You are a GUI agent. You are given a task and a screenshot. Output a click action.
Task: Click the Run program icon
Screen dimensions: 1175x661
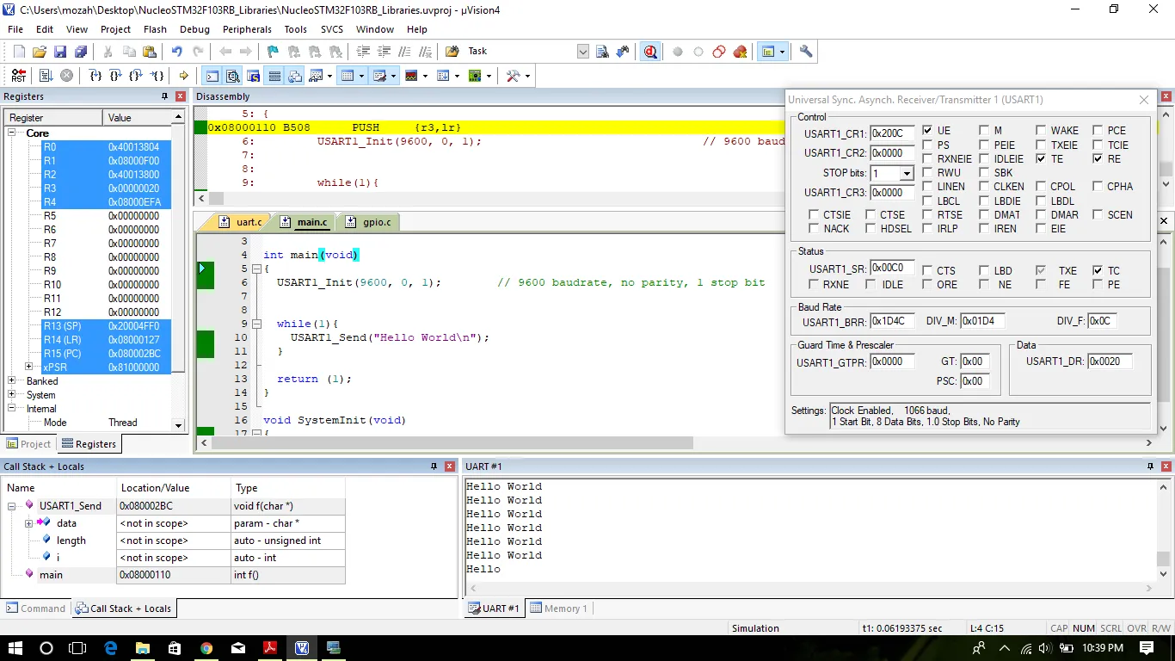click(46, 76)
